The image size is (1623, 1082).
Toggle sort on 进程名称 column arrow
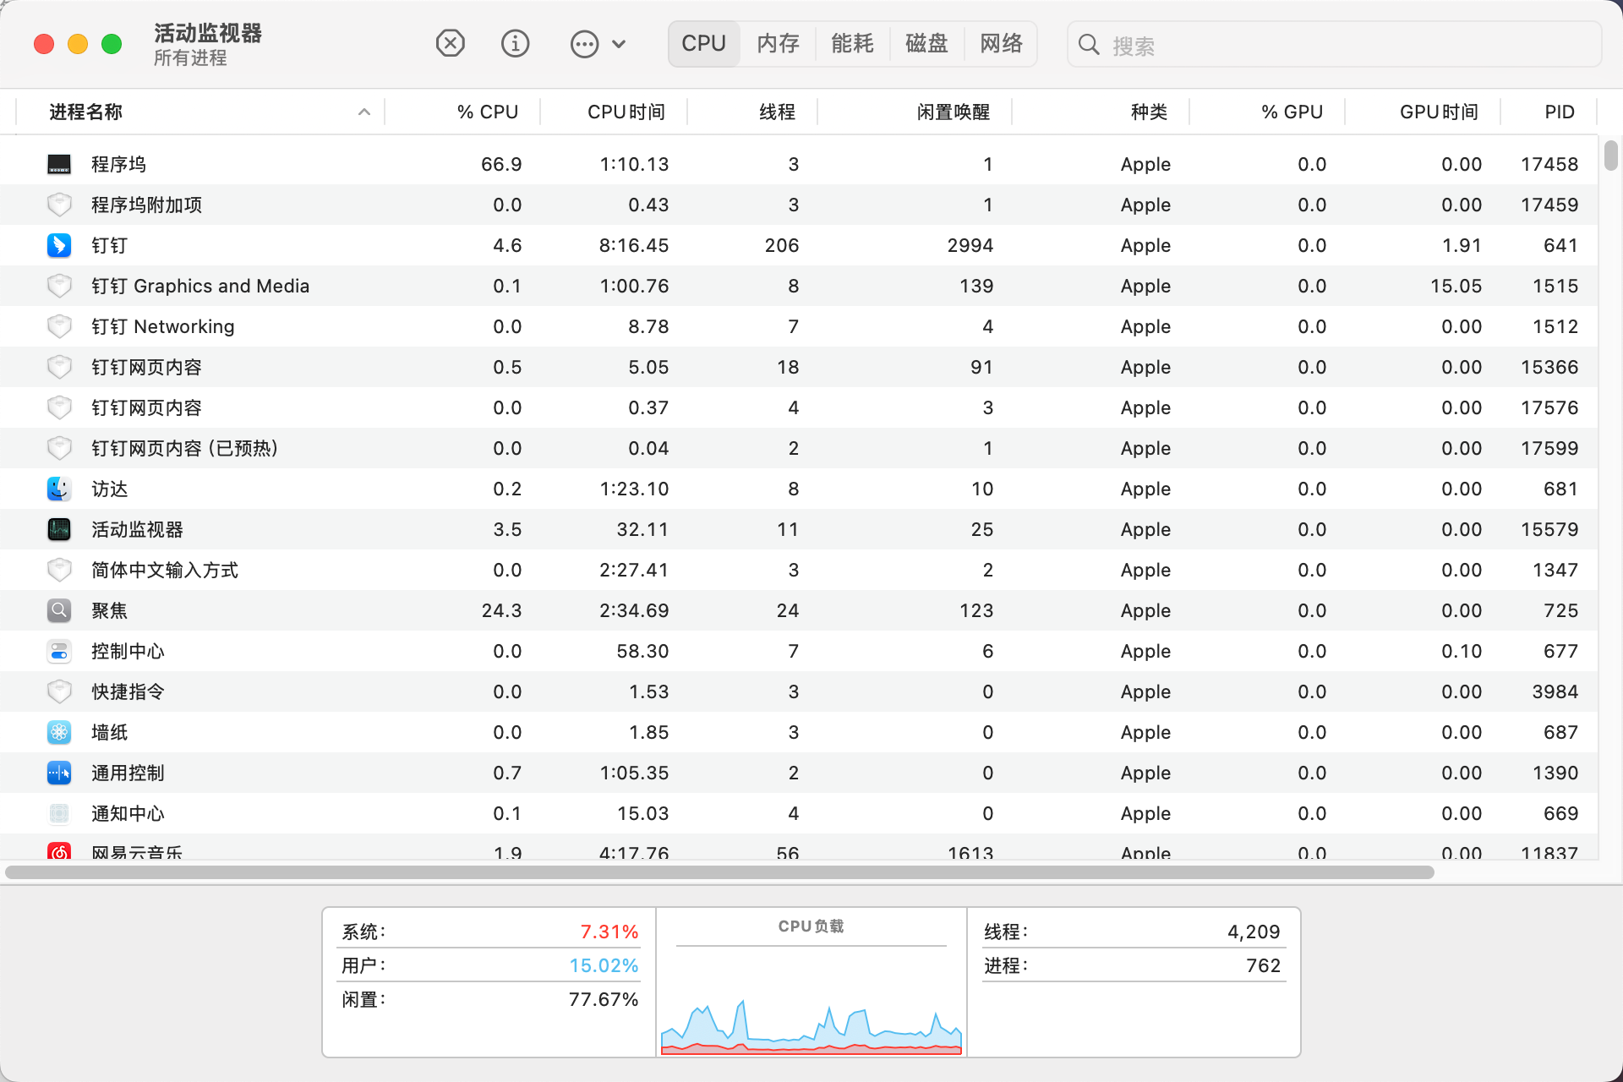click(x=364, y=112)
